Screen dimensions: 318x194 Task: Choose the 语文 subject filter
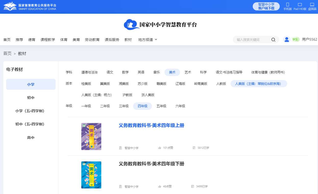click(110, 72)
